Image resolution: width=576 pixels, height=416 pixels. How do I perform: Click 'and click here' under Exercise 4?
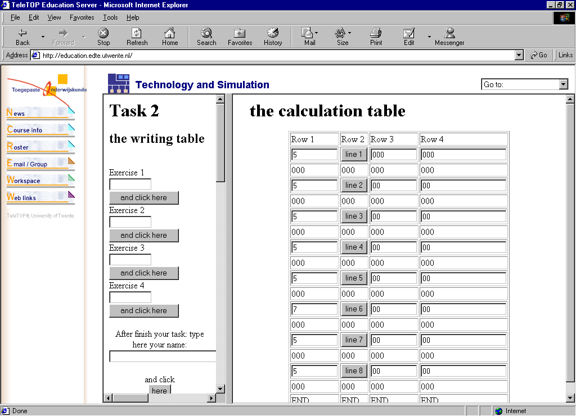pyautogui.click(x=143, y=311)
